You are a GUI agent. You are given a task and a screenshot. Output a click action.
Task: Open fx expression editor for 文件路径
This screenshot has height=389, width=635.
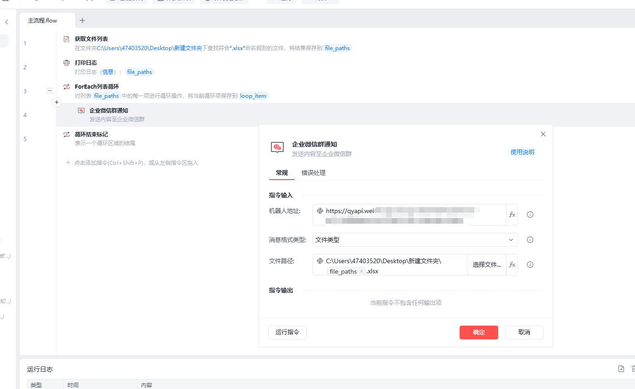coord(512,265)
